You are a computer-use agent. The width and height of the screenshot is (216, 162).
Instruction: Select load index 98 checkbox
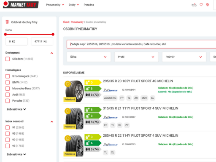point(8,146)
